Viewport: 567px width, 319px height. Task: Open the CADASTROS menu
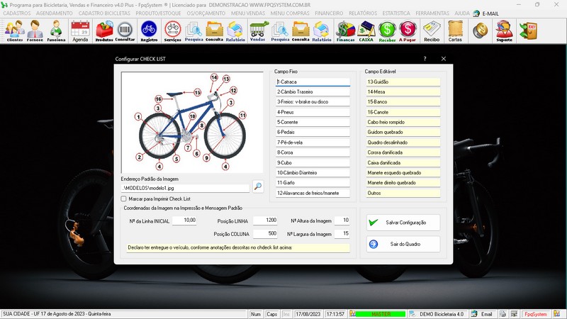coord(17,13)
